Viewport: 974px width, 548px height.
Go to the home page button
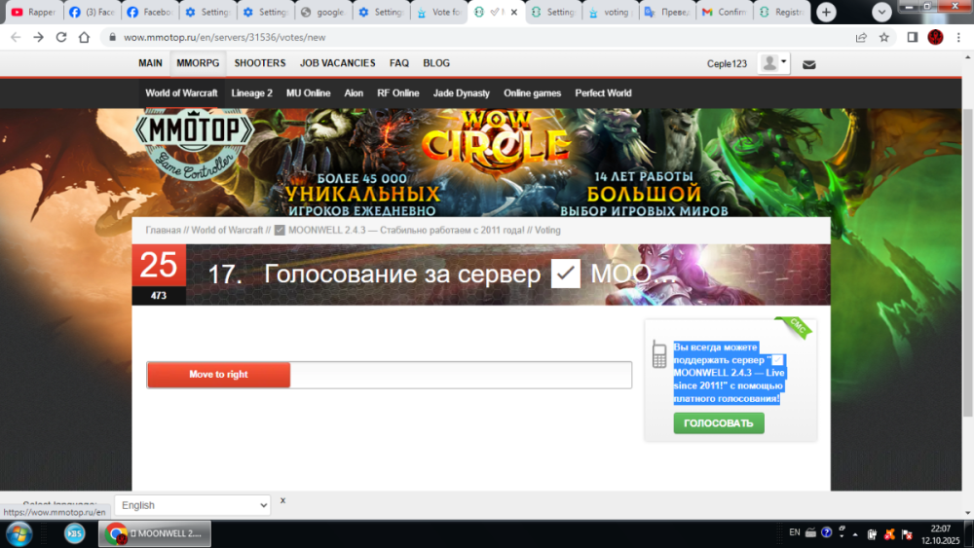[x=85, y=37]
